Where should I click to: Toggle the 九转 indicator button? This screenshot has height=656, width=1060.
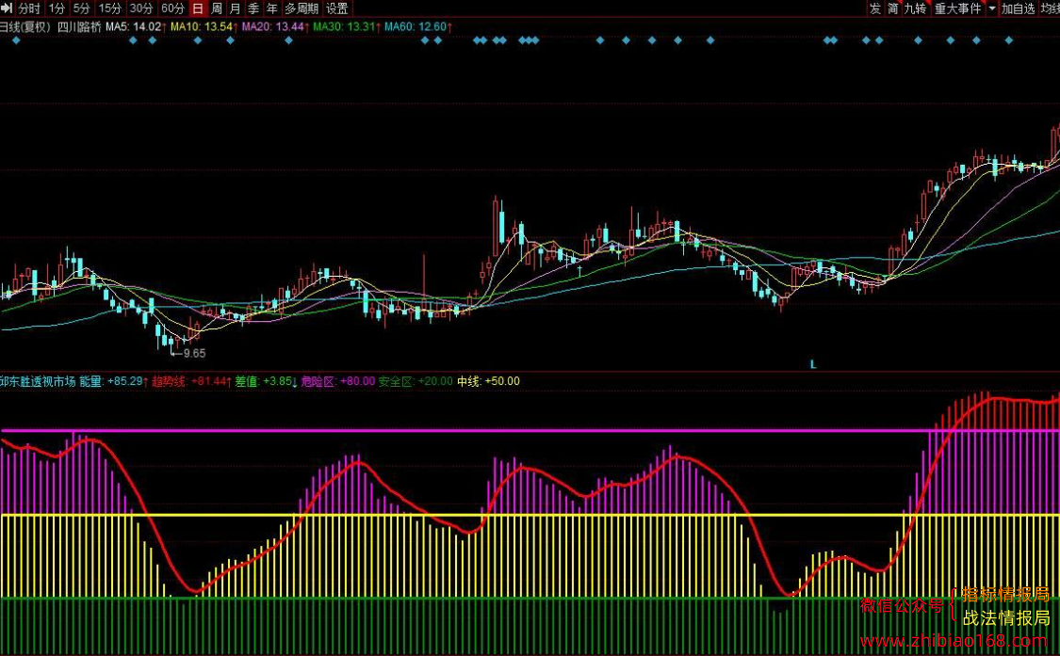tap(915, 8)
